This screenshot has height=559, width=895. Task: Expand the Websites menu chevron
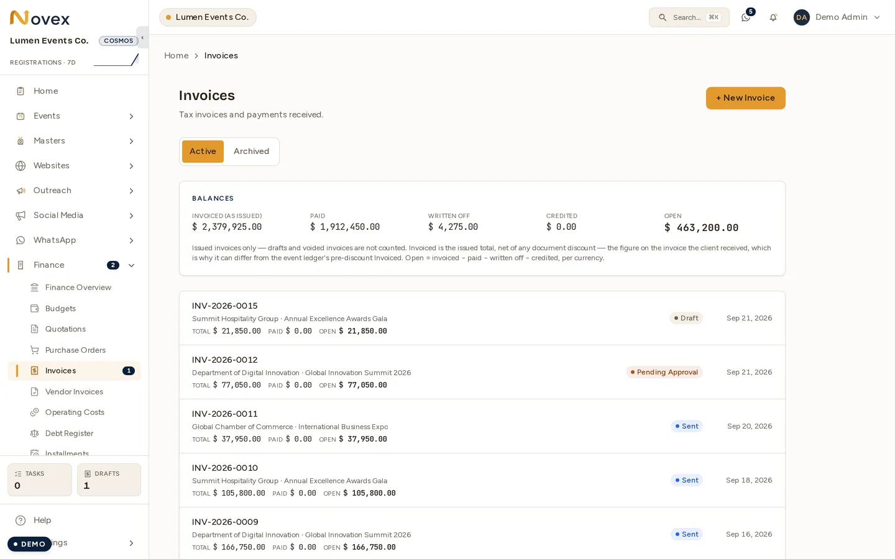click(x=131, y=166)
